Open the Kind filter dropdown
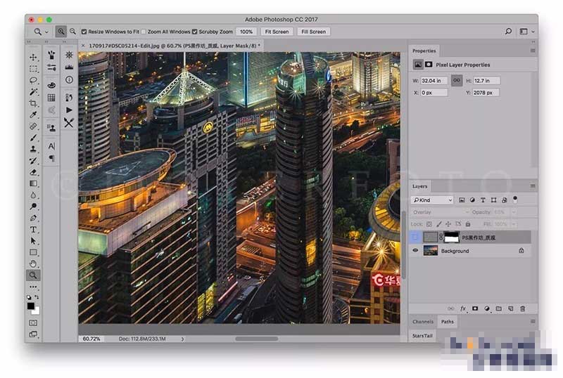Viewport: 563px width, 378px height. pos(432,200)
